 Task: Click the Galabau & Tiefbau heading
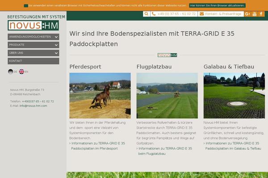click(229, 67)
